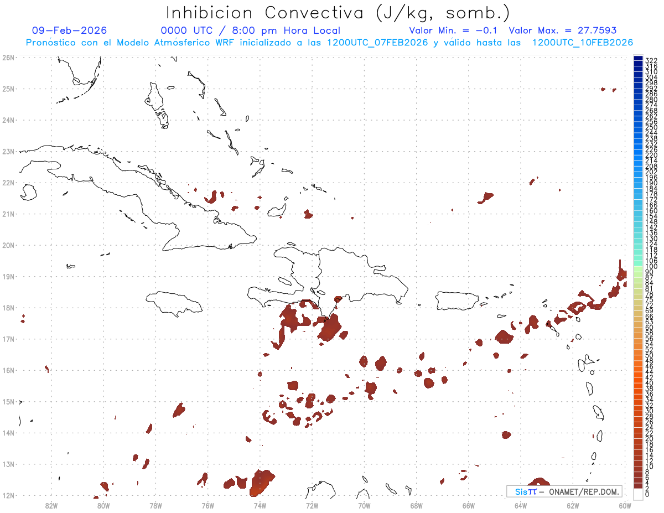Click the '62W' longitude label
This screenshot has height=513, width=664.
(x=573, y=505)
